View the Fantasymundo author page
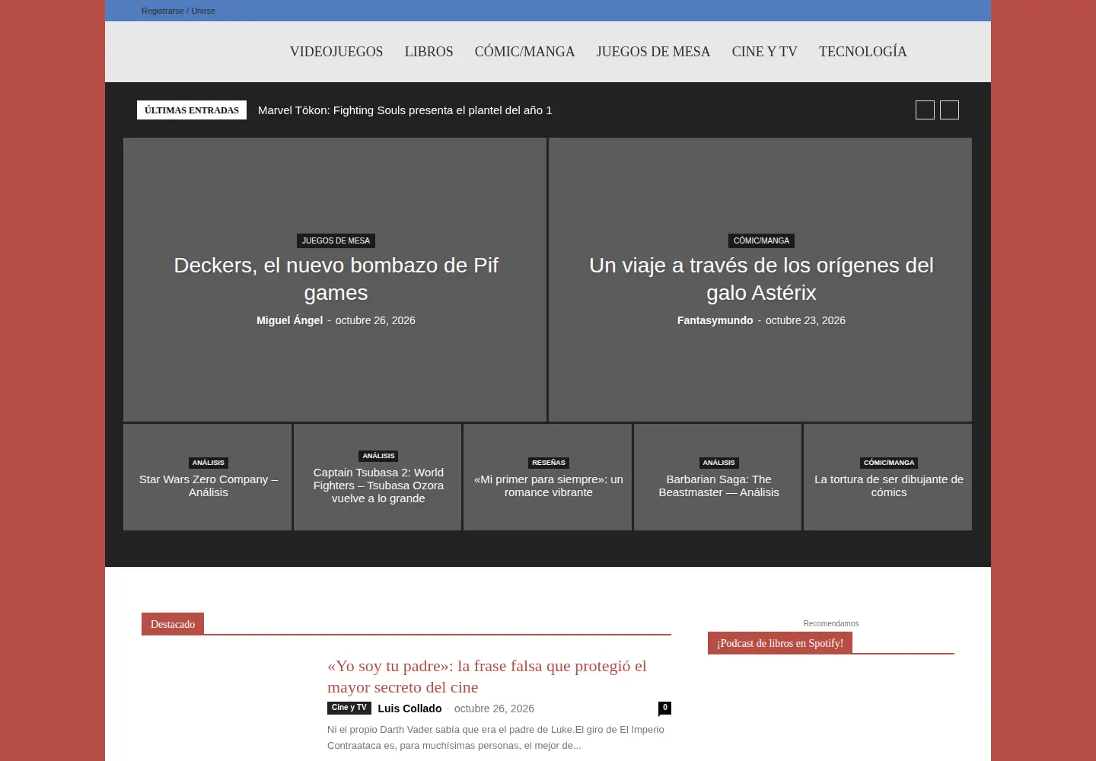The height and width of the screenshot is (761, 1096). click(715, 320)
